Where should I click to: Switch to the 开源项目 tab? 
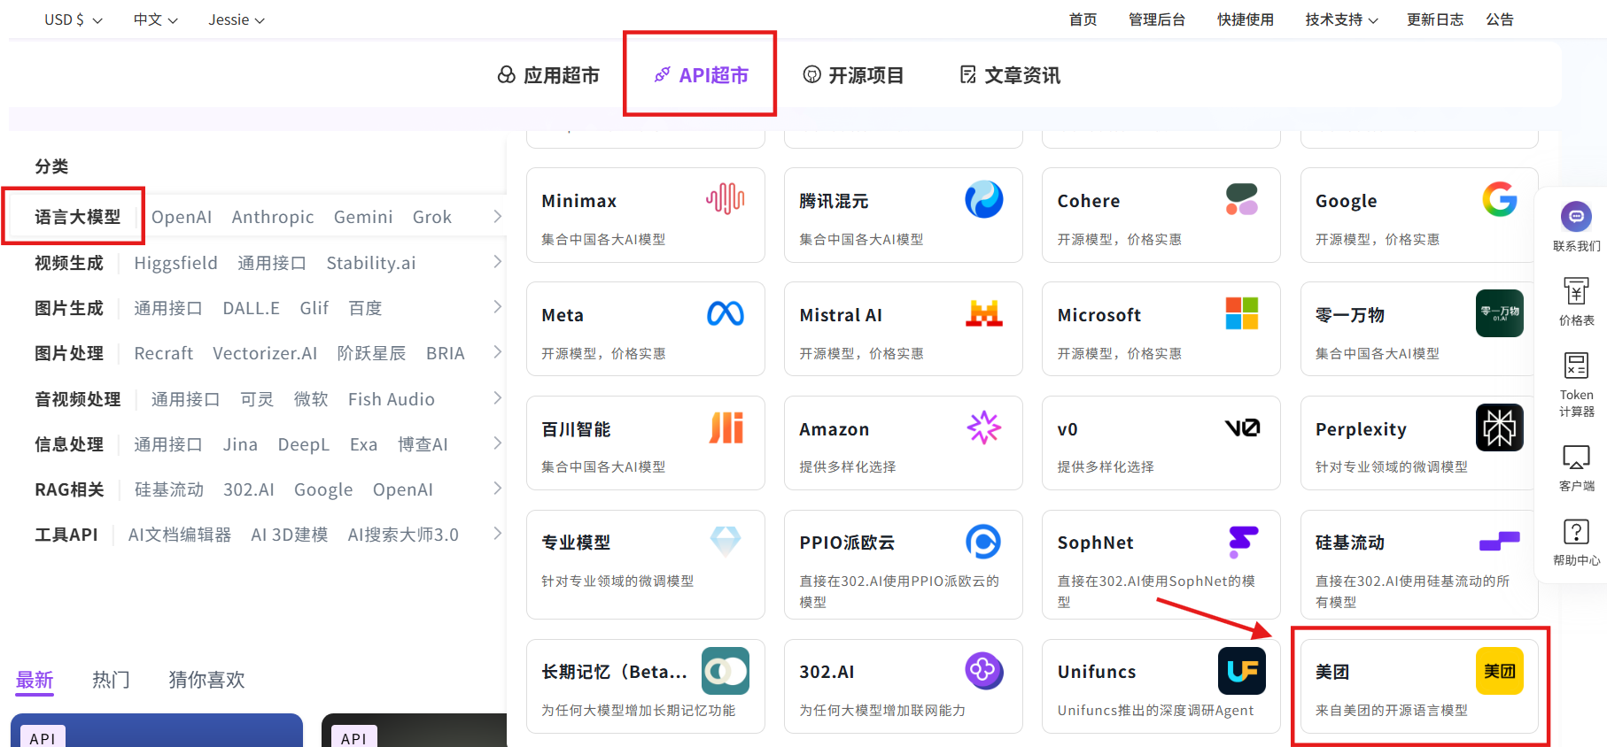[x=853, y=75]
